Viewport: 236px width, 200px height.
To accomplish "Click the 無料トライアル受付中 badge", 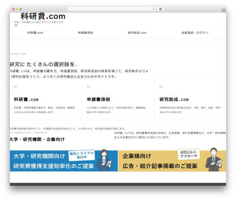I will click(x=82, y=155).
